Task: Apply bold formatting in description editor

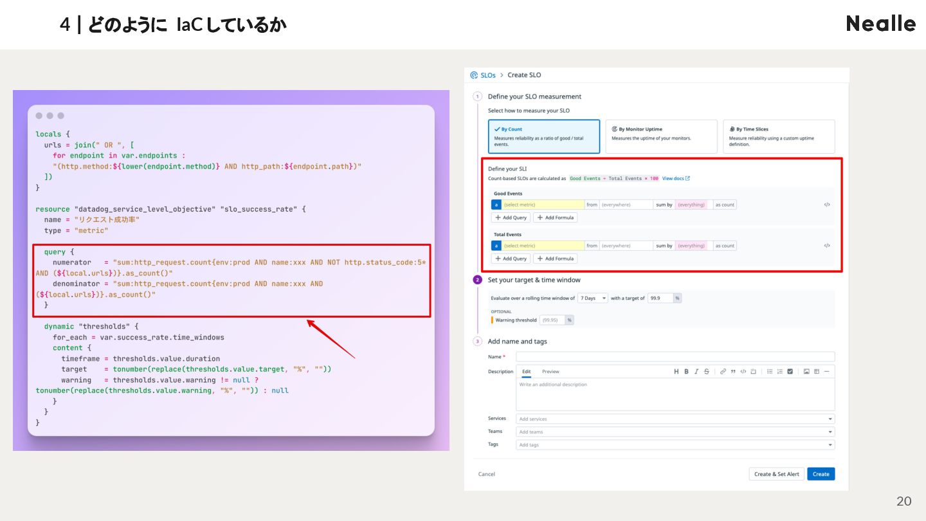Action: pyautogui.click(x=686, y=371)
